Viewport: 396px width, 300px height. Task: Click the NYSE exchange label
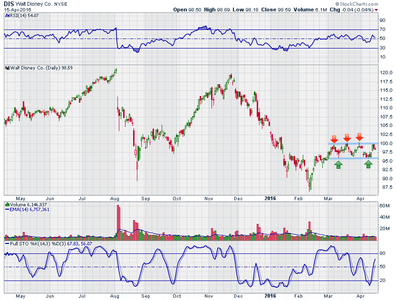(x=61, y=4)
